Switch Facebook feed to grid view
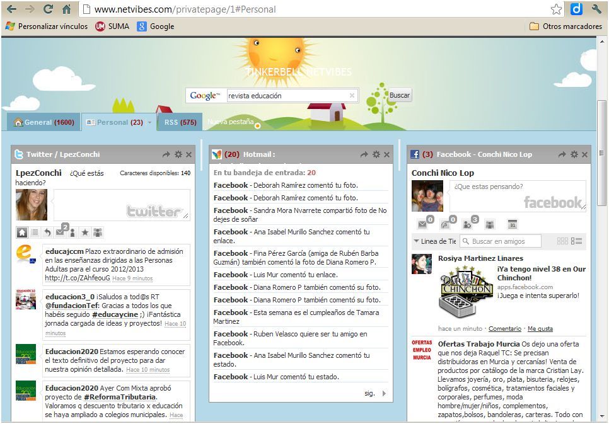Viewport: 609px width, 424px height. [x=562, y=241]
